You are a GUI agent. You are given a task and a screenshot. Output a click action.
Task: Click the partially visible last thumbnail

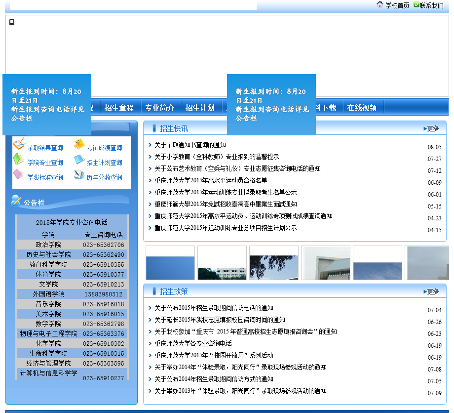[427, 263]
